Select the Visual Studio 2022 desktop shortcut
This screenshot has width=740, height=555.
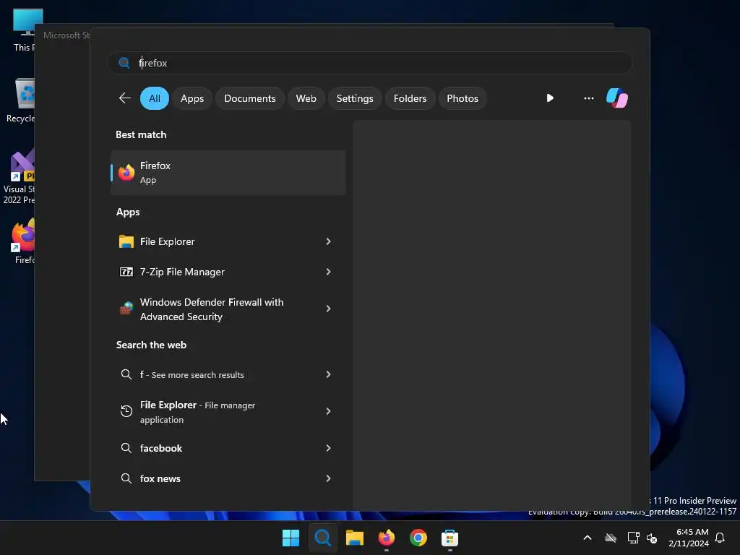coord(19,178)
